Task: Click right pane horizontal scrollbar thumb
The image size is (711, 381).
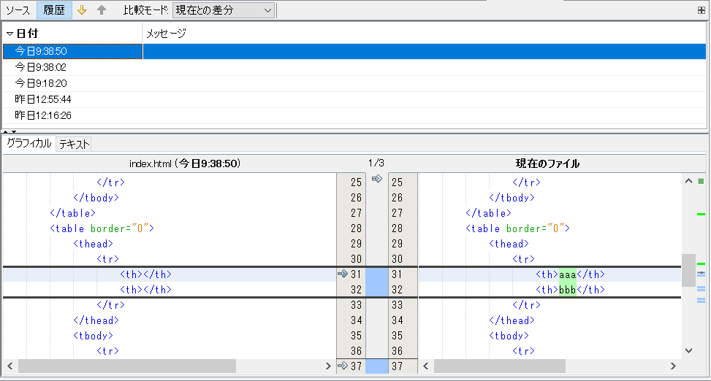Action: click(x=500, y=366)
